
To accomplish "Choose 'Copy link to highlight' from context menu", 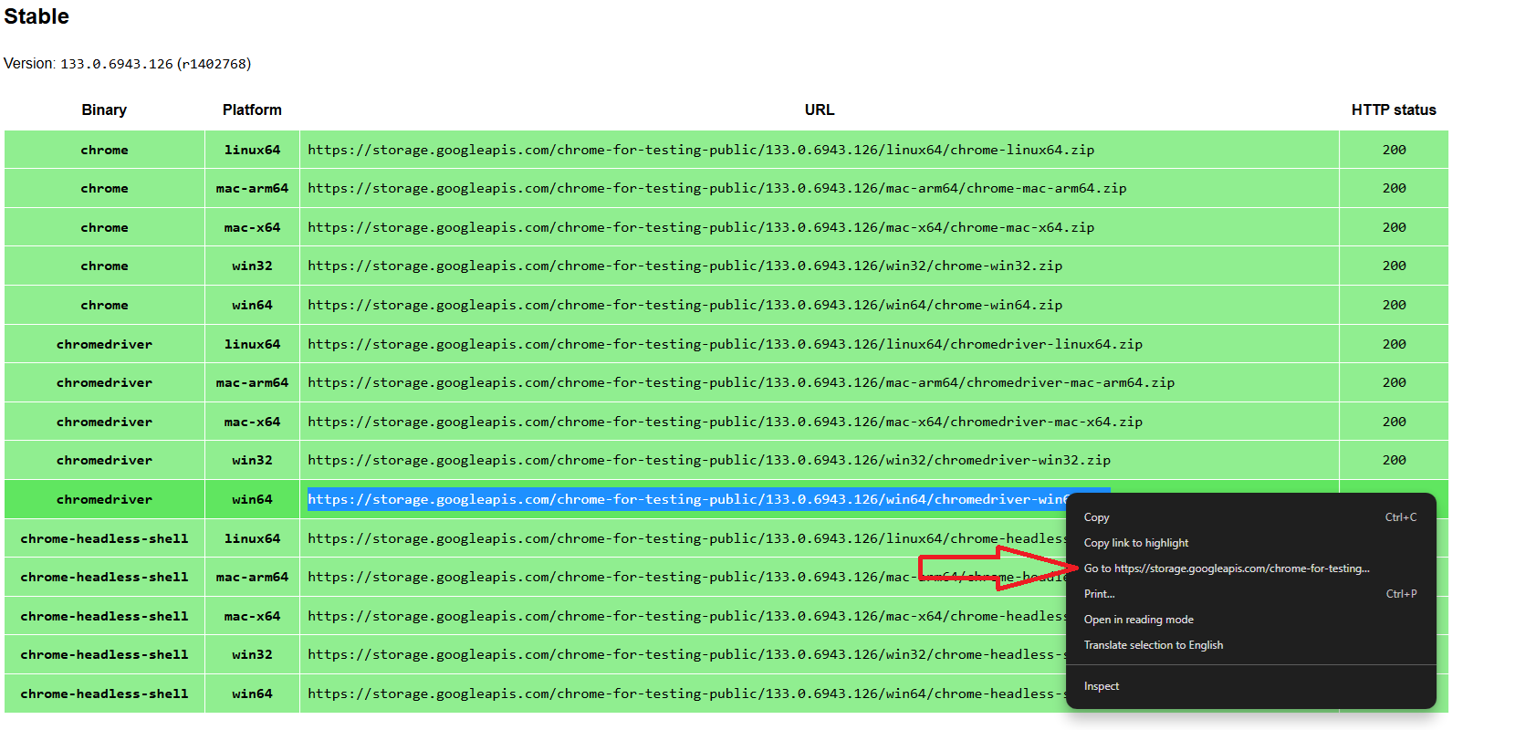I will coord(1136,543).
